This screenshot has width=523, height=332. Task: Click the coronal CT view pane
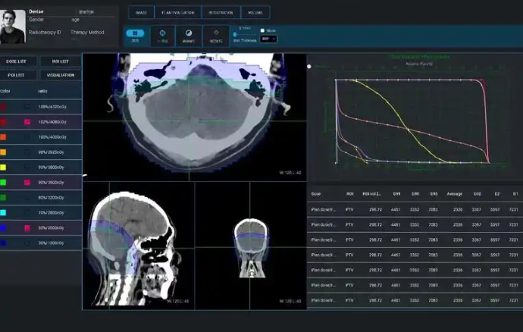pyautogui.click(x=250, y=246)
